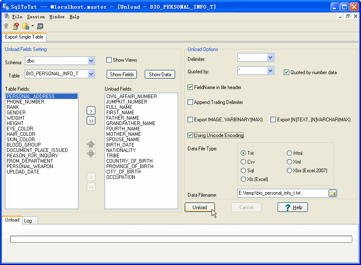Click the Show Data button
Screen dimensions: 361x265
click(160, 75)
